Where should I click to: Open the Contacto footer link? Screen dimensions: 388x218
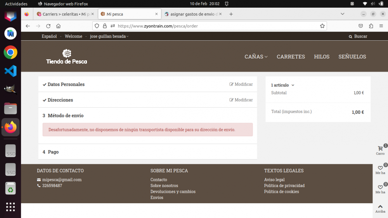(x=159, y=180)
